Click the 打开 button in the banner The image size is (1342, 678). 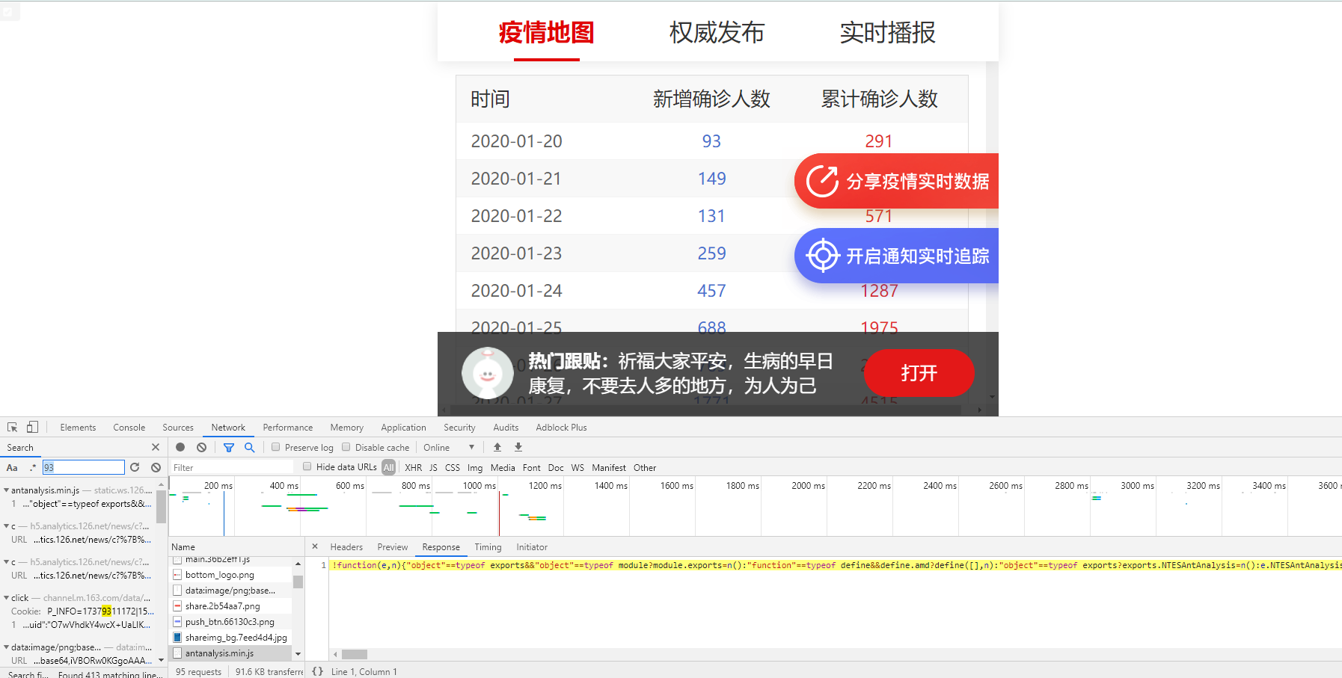(919, 374)
